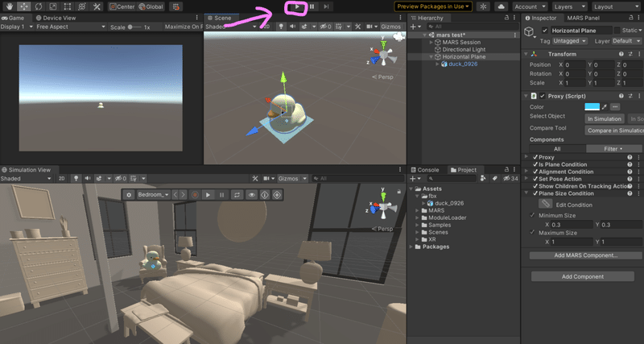
Task: Go to previous simulation environment
Action: 175,195
